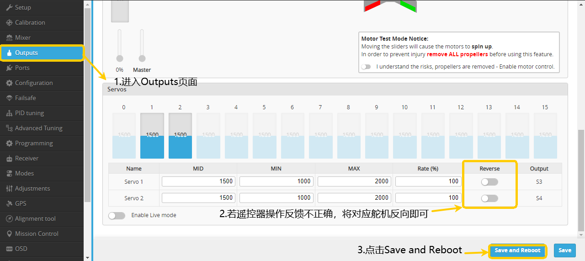The image size is (585, 261).
Task: Click the Setup wrench icon
Action: pyautogui.click(x=9, y=7)
